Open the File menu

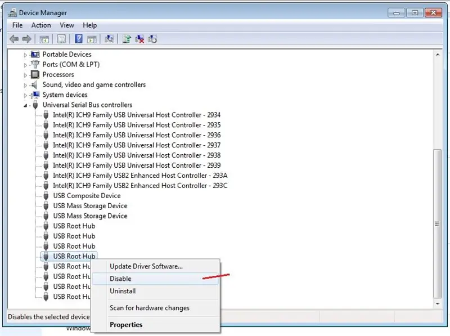click(x=17, y=25)
